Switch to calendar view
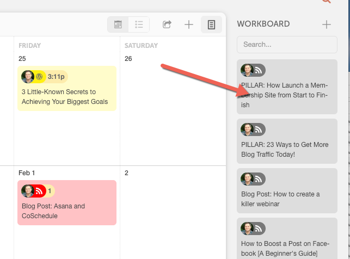 [x=118, y=24]
